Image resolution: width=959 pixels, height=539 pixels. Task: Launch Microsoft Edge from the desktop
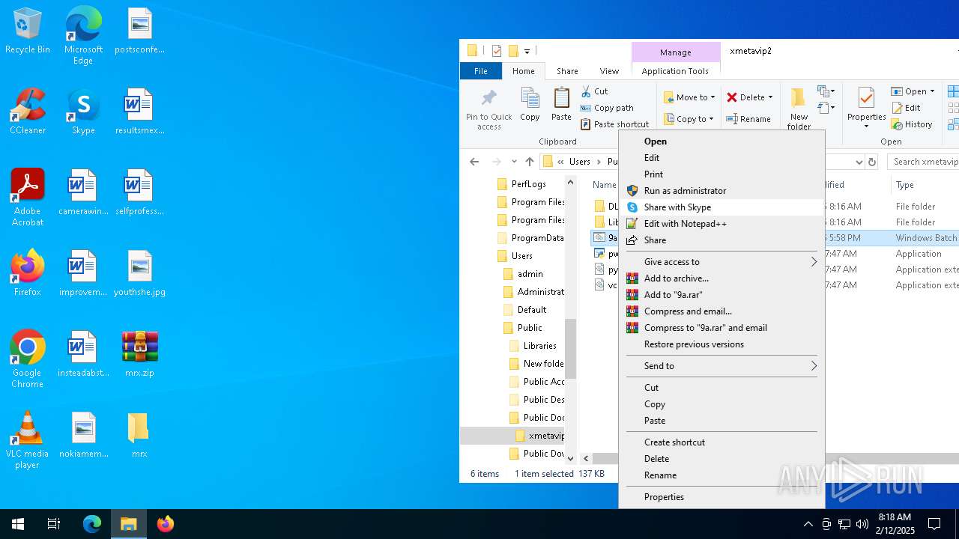pos(83,36)
